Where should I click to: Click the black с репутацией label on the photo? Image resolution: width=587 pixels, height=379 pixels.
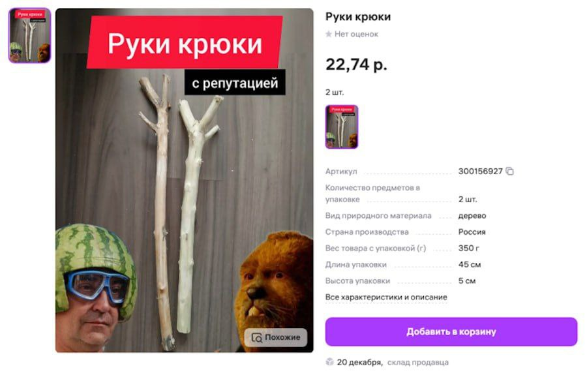235,82
